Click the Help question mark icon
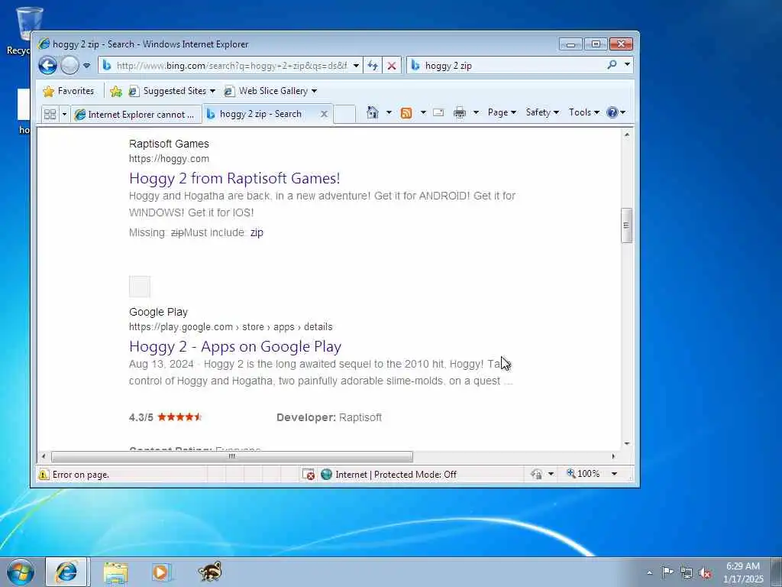The height and width of the screenshot is (587, 782). [x=612, y=112]
